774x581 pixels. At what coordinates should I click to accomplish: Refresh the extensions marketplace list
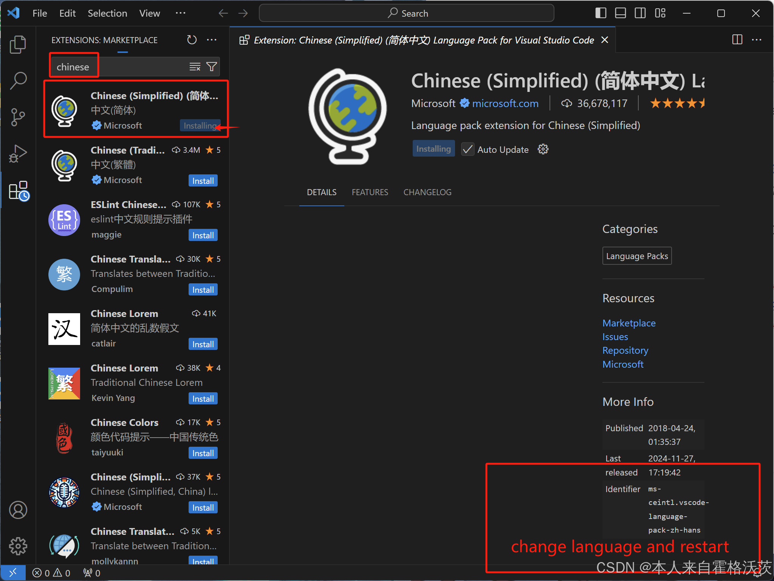click(x=192, y=40)
